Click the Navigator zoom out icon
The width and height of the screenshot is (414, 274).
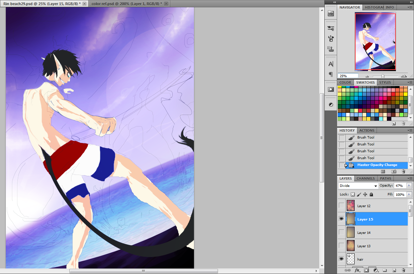tap(367, 76)
